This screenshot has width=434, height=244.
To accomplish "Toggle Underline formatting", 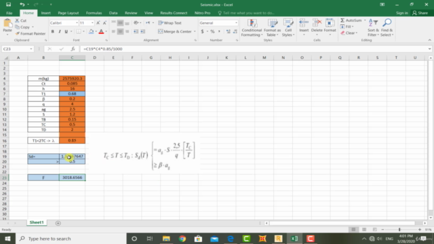I will click(66, 32).
